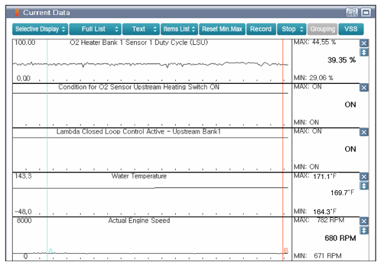The height and width of the screenshot is (266, 381).
Task: Open the Selective Display dropdown
Action: pyautogui.click(x=40, y=29)
